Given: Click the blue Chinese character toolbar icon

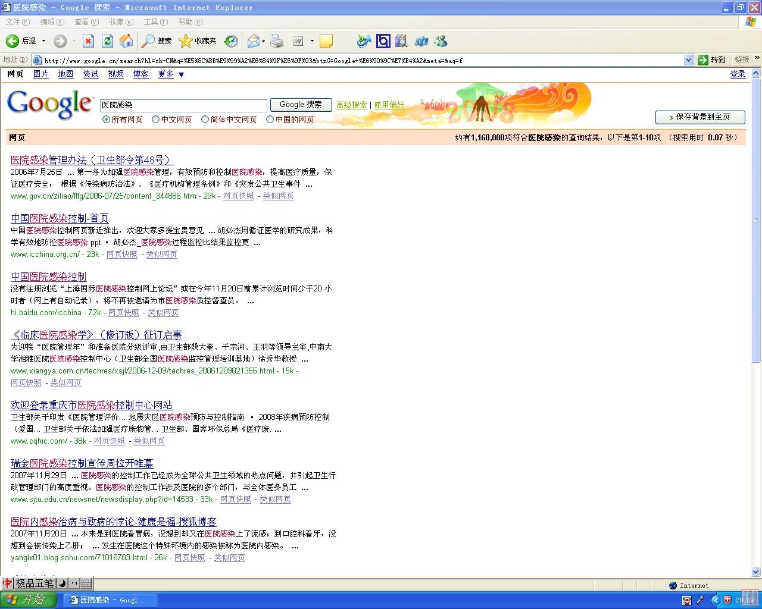Looking at the screenshot, I should click(421, 41).
